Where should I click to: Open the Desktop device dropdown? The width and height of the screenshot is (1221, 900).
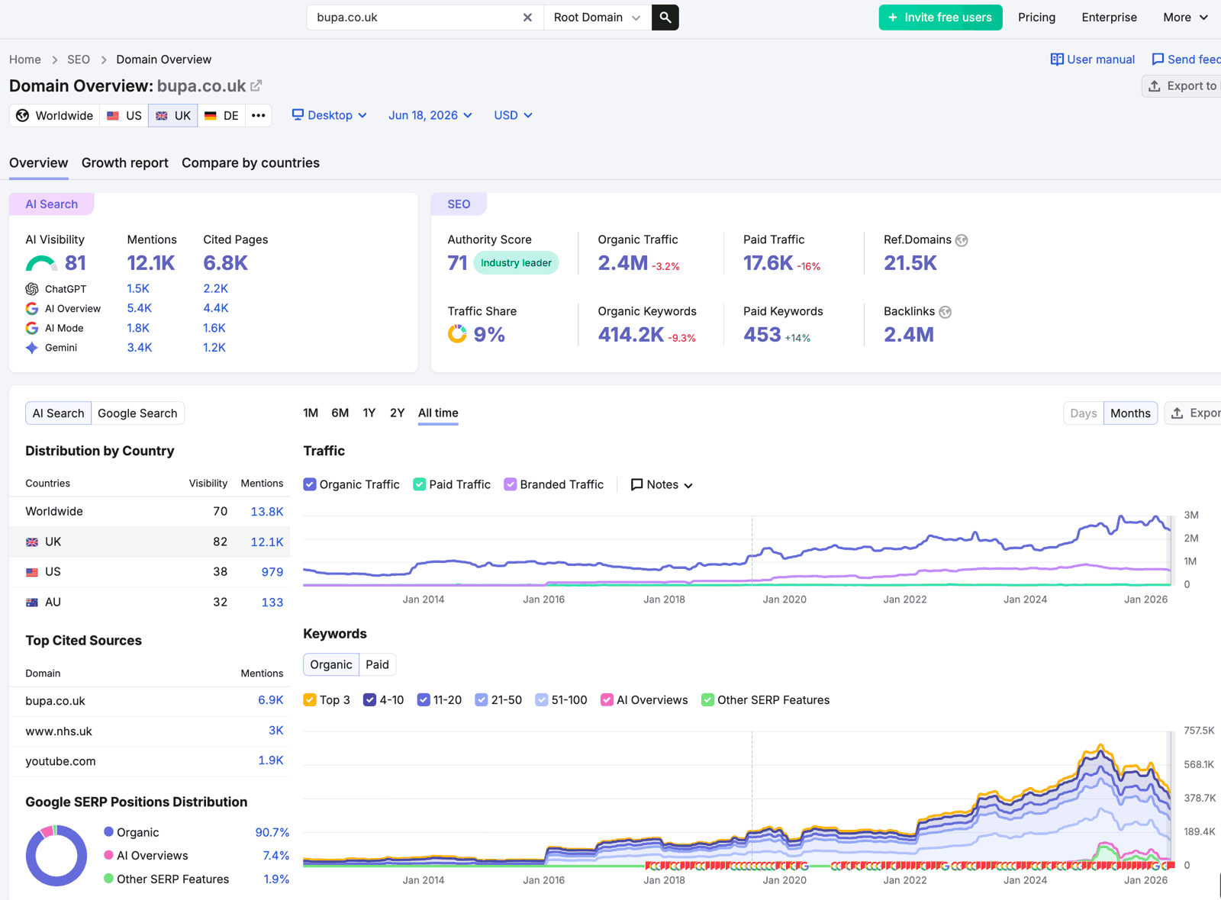[x=330, y=115]
